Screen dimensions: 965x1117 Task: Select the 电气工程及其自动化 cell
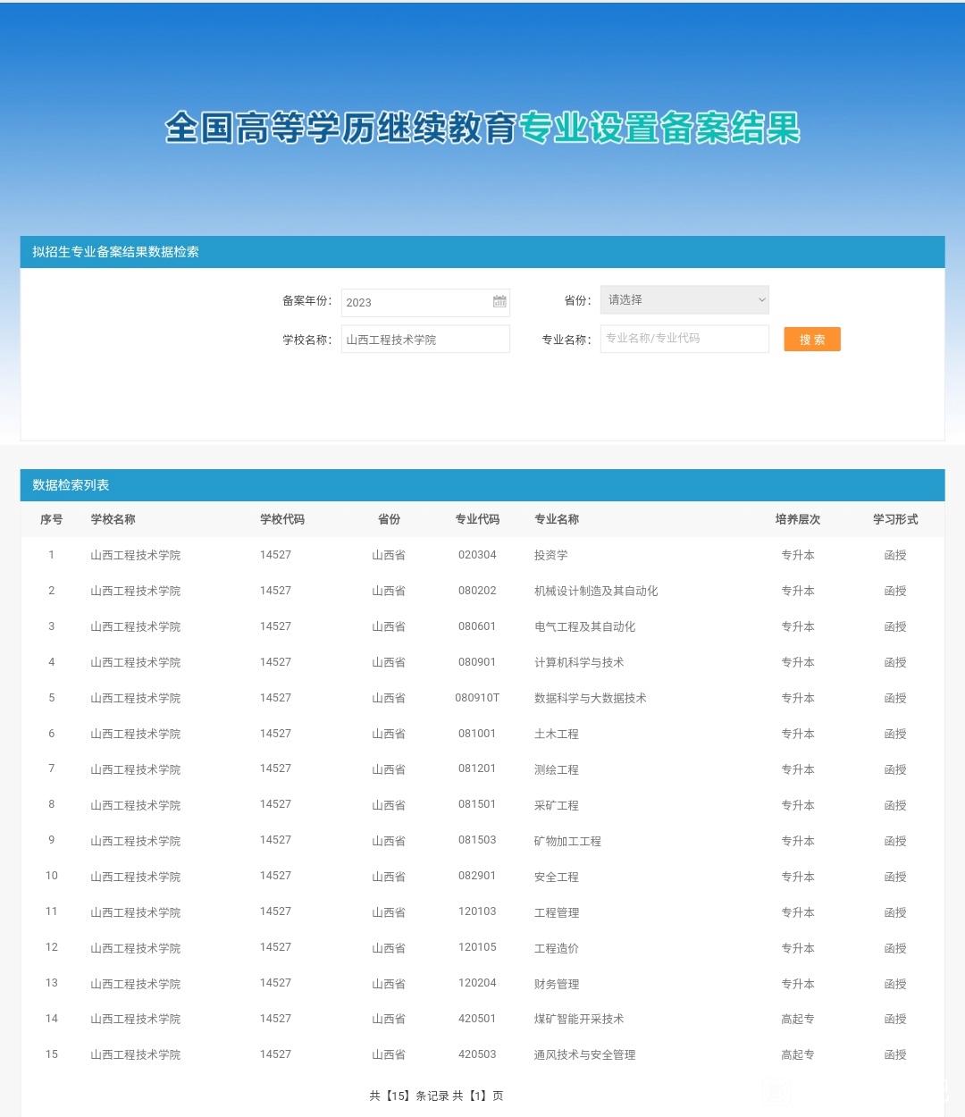585,626
